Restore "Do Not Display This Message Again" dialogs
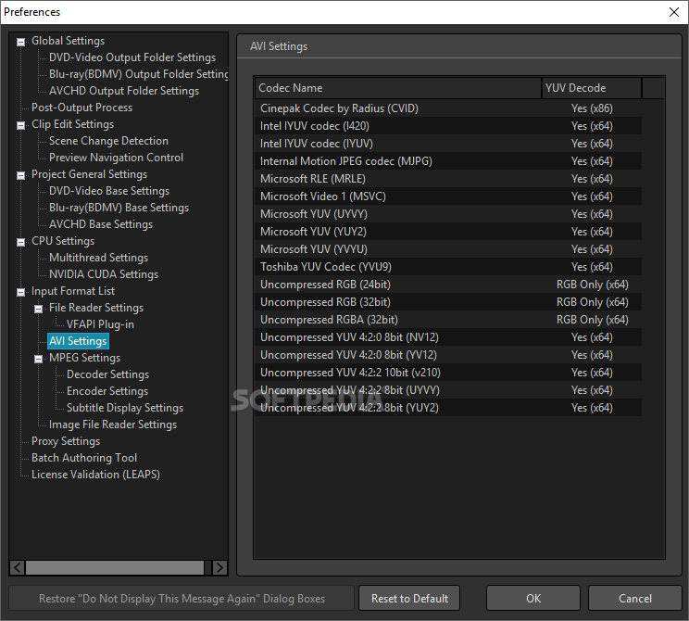 pyautogui.click(x=182, y=598)
